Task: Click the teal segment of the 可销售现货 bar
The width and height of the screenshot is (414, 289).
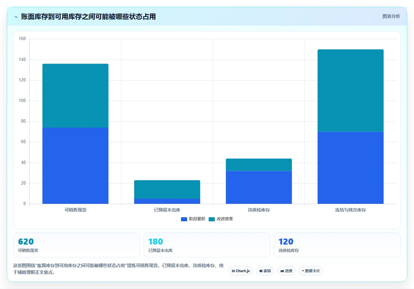Action: (x=76, y=96)
